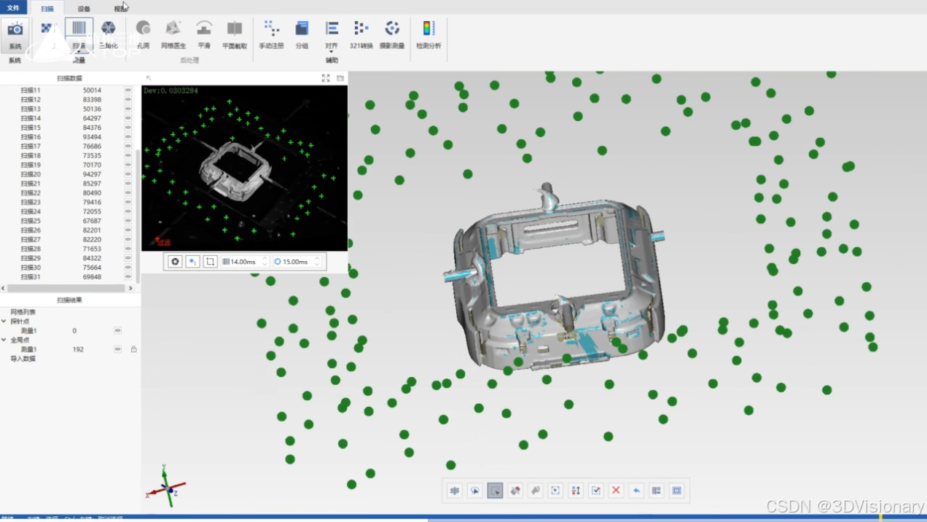This screenshot has height=522, width=927.
Task: Open the 文件 file menu
Action: (x=13, y=8)
